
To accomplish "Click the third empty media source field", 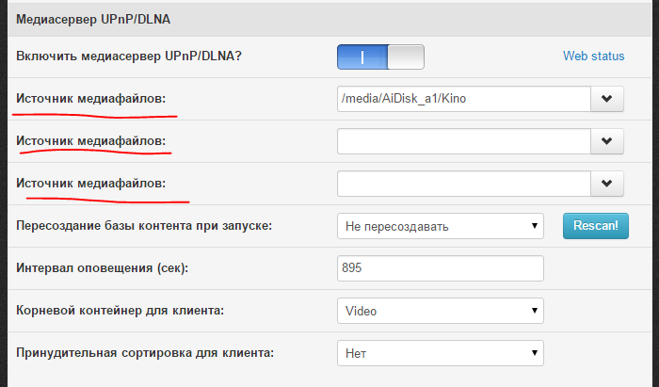I will click(x=463, y=183).
